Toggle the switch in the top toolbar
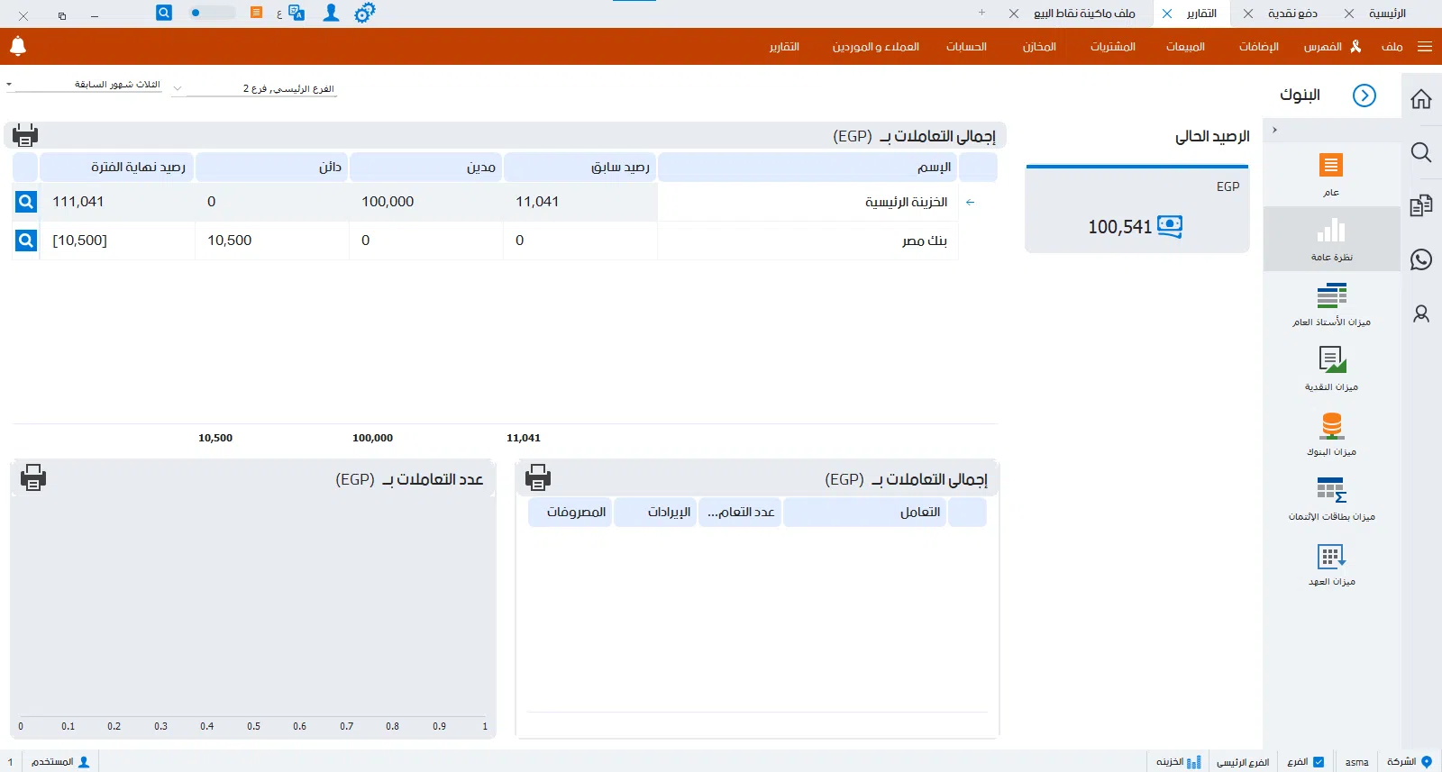Screen dimensions: 1442x772 pos(212,14)
